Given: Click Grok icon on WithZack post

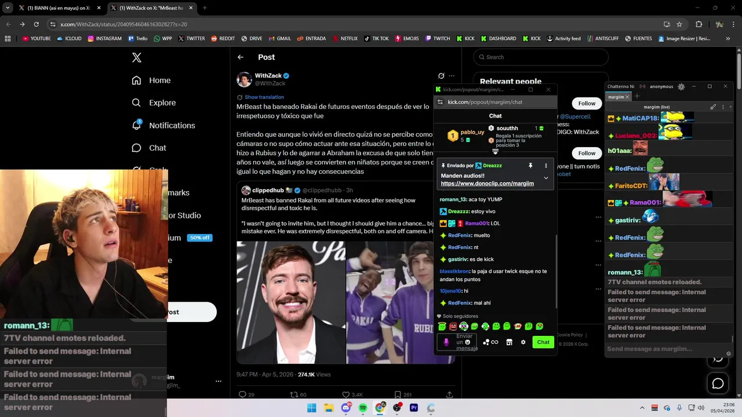Looking at the screenshot, I should pos(441,76).
